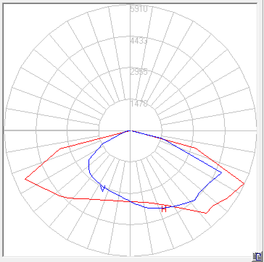Click the red curve's far-left peak vertex
Screen dimensions: 264x262
click(x=25, y=179)
